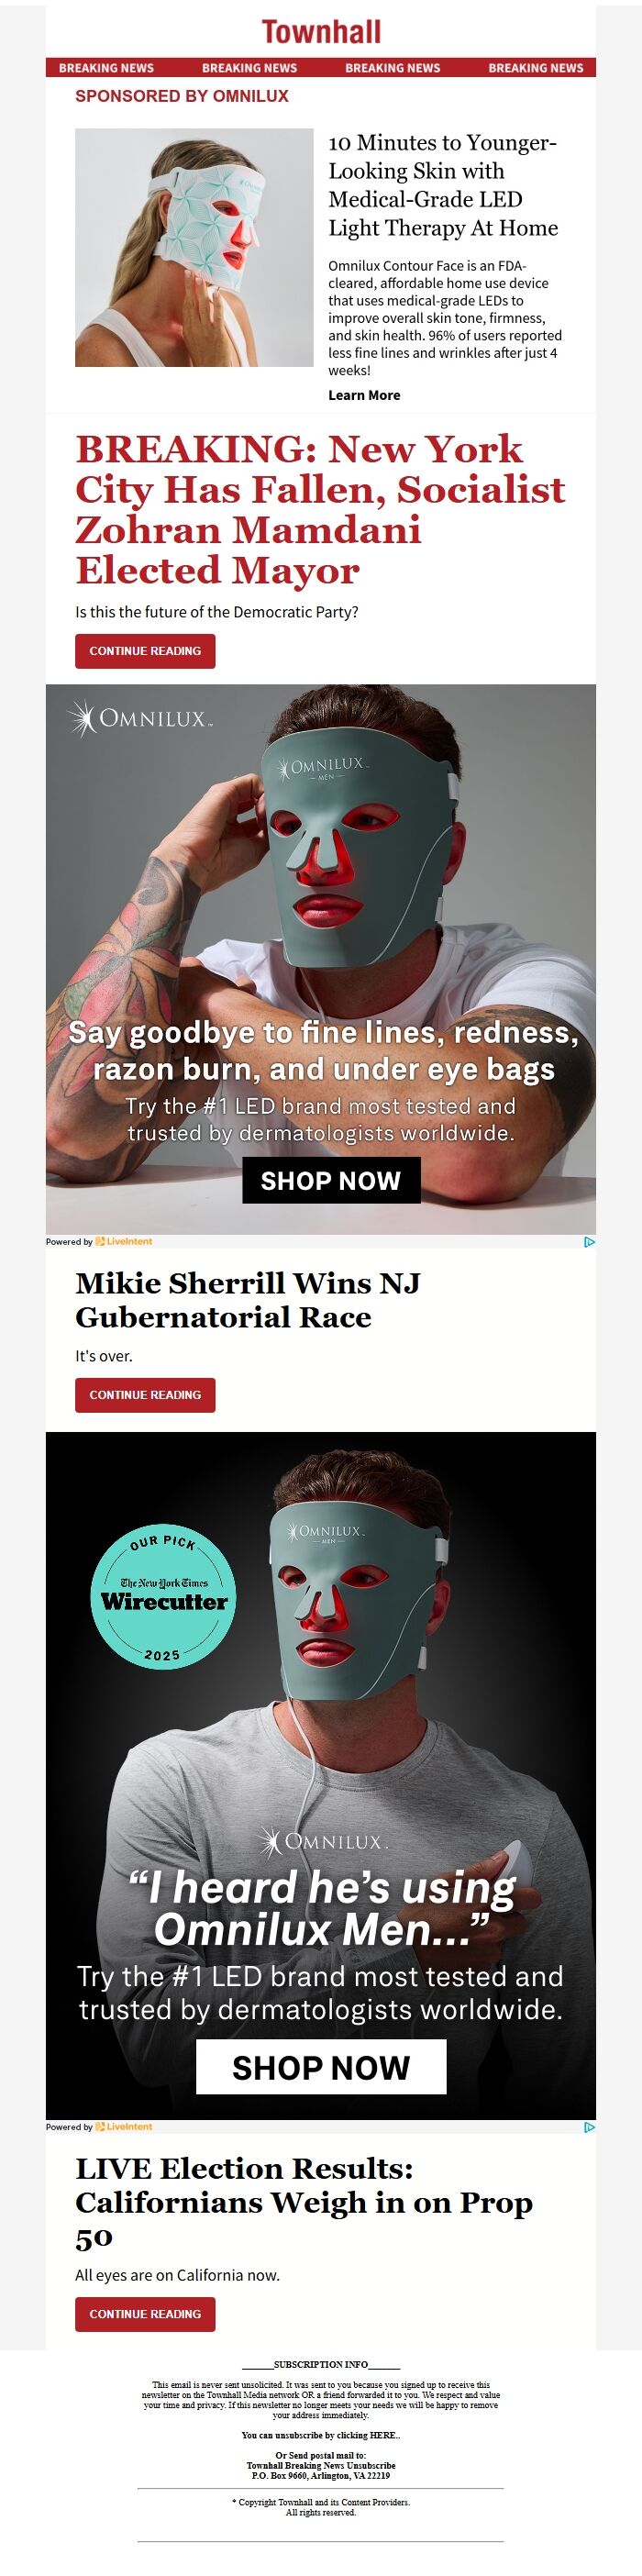642x2576 pixels.
Task: Open the woman LED mask sponsor image
Action: pos(194,247)
